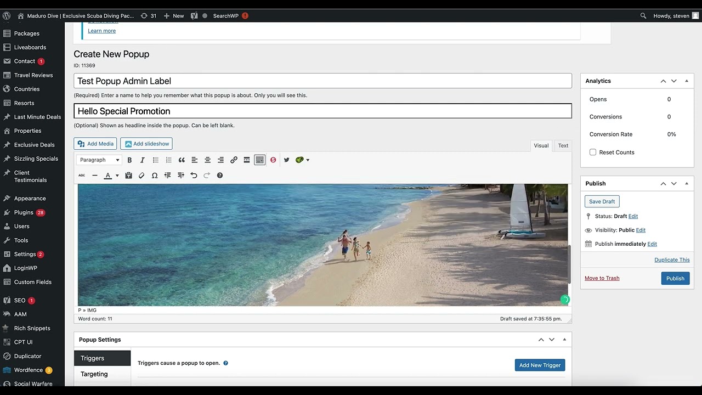
Task: Click the Publish button
Action: [x=675, y=278]
